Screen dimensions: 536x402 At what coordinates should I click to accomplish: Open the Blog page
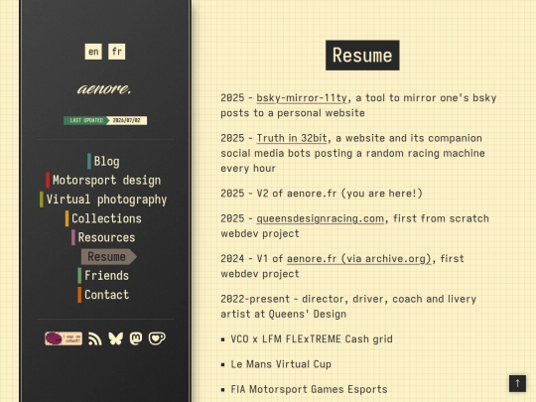tap(103, 162)
